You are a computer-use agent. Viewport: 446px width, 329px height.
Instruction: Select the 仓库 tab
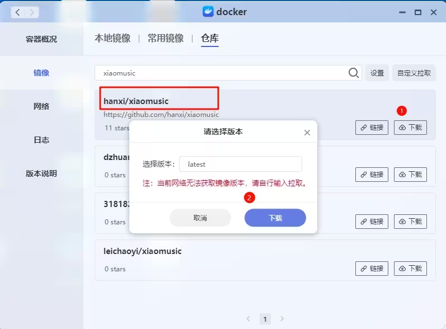210,38
